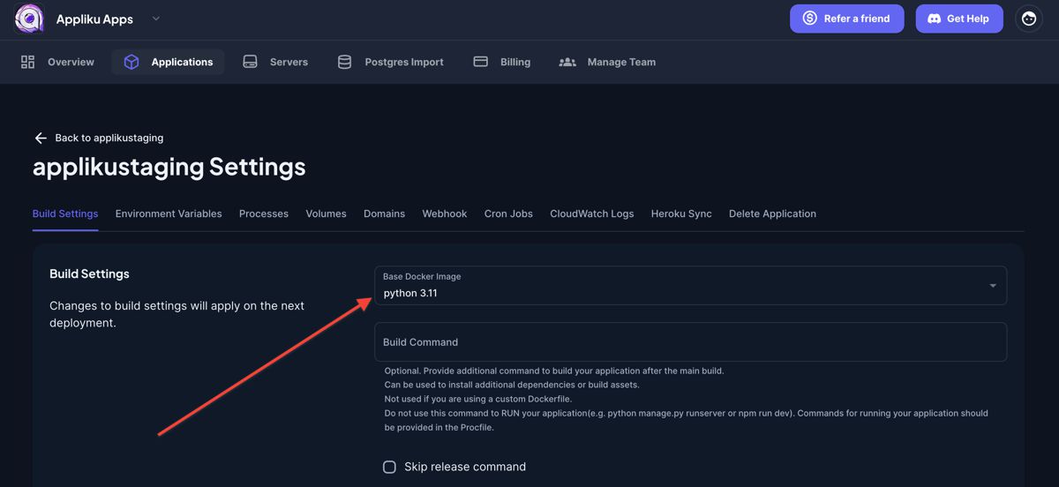Switch to the Environment Variables tab
Viewport: 1059px width, 487px height.
pyautogui.click(x=169, y=214)
